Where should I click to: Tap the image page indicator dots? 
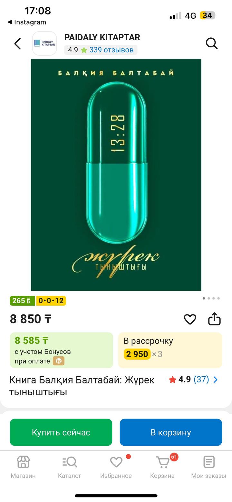coord(211,298)
